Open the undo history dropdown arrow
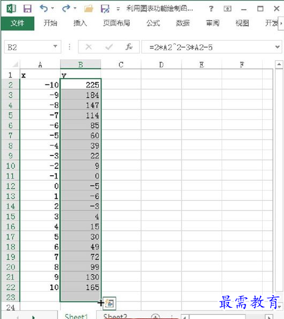This screenshot has height=319, width=284. point(53,9)
